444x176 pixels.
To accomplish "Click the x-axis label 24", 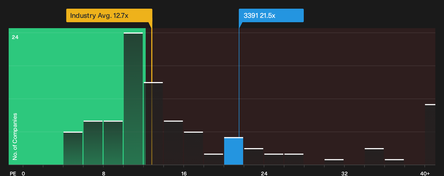I will [x=264, y=173].
